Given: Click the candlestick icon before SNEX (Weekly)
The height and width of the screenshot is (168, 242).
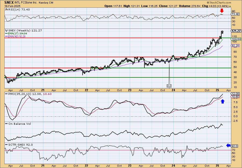Looking at the screenshot, I should pyautogui.click(x=6, y=31).
